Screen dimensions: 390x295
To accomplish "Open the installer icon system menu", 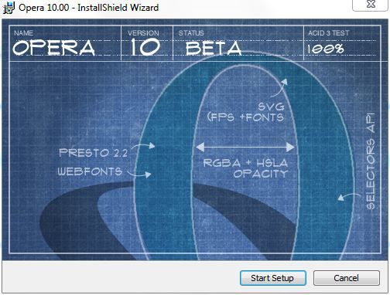I will tap(9, 7).
